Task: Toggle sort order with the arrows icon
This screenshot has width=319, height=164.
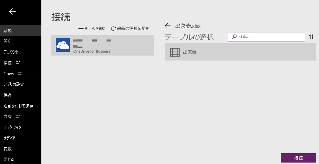Action: point(311,37)
